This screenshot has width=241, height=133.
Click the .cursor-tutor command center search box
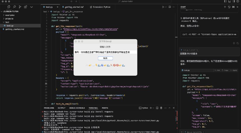(x=125, y=2)
